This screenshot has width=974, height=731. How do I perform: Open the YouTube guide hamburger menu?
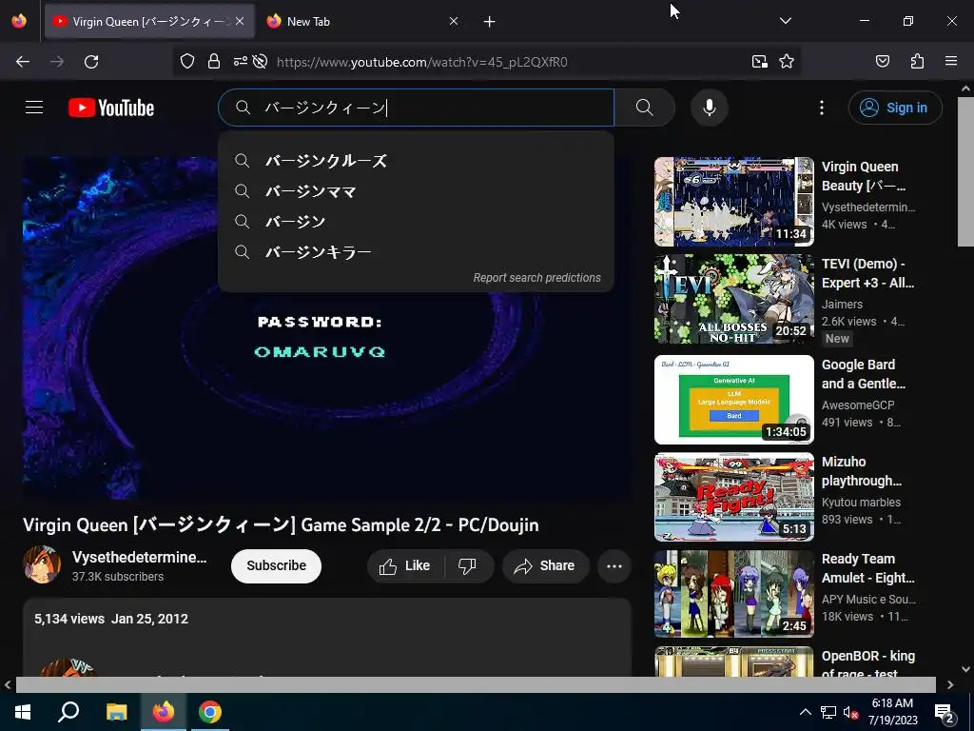point(34,108)
